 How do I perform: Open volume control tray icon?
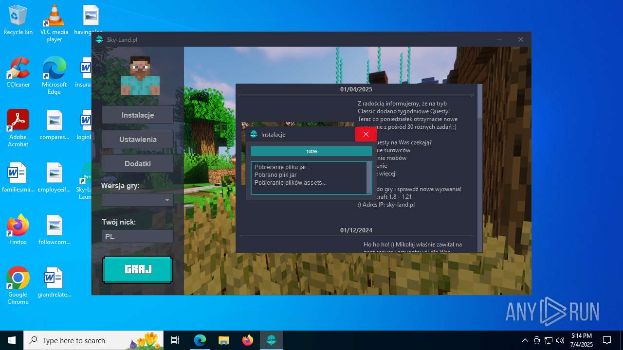coord(560,340)
